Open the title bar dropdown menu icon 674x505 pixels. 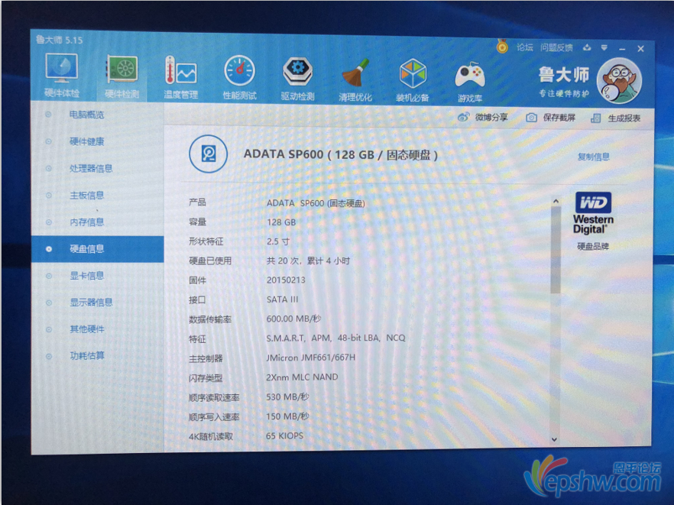point(604,47)
